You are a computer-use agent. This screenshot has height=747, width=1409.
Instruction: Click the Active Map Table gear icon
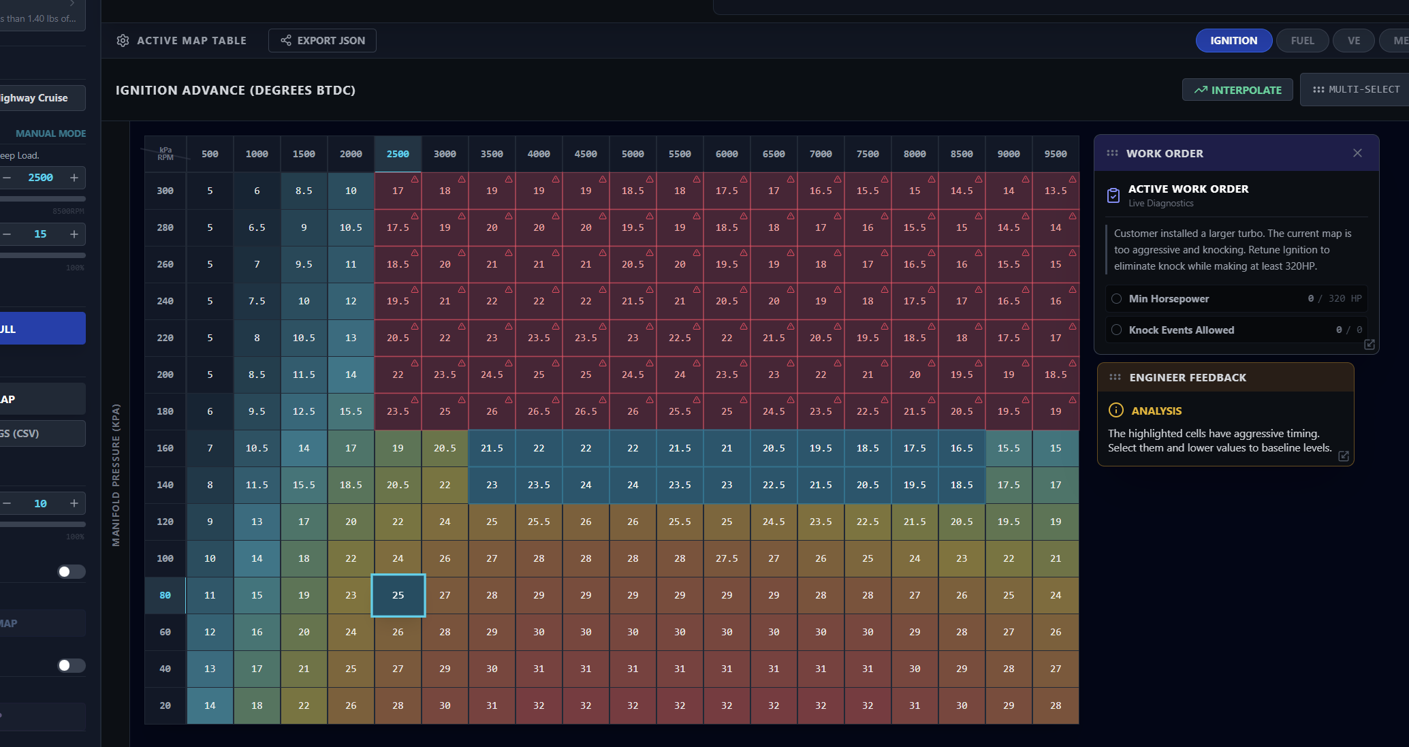[123, 41]
